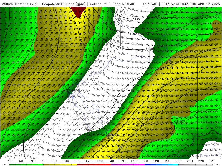
Task: Click the 10260 height contour label
Action: point(135,19)
